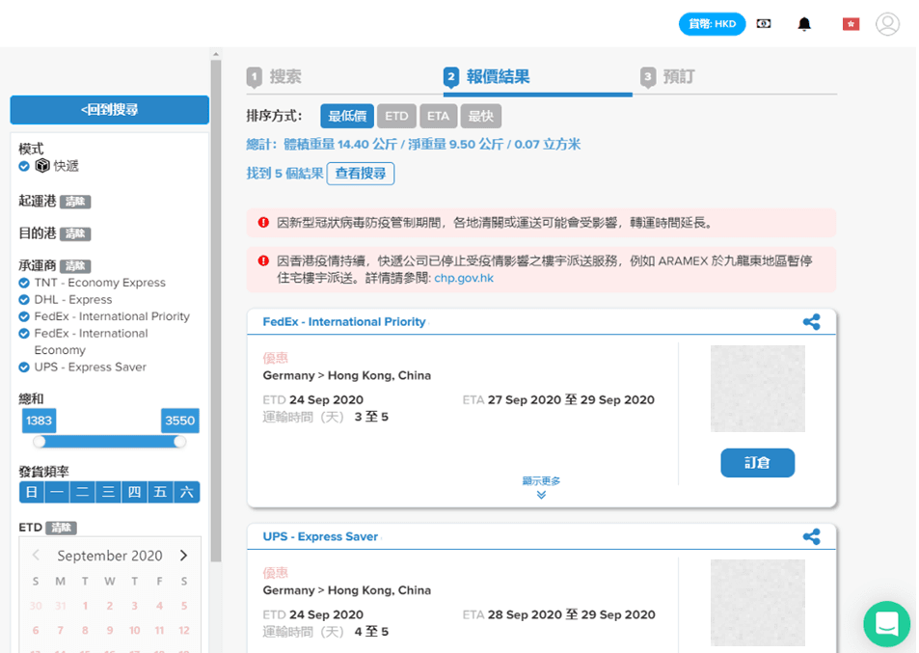Screen dimensions: 919x653
Task: Go to next month in ETD calendar
Action: (x=183, y=556)
